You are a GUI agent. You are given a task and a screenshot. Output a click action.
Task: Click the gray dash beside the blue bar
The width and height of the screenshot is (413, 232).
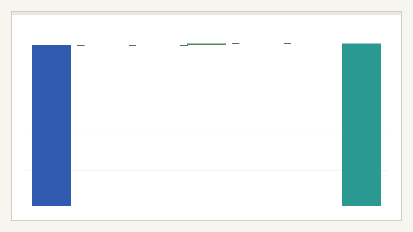coord(81,45)
